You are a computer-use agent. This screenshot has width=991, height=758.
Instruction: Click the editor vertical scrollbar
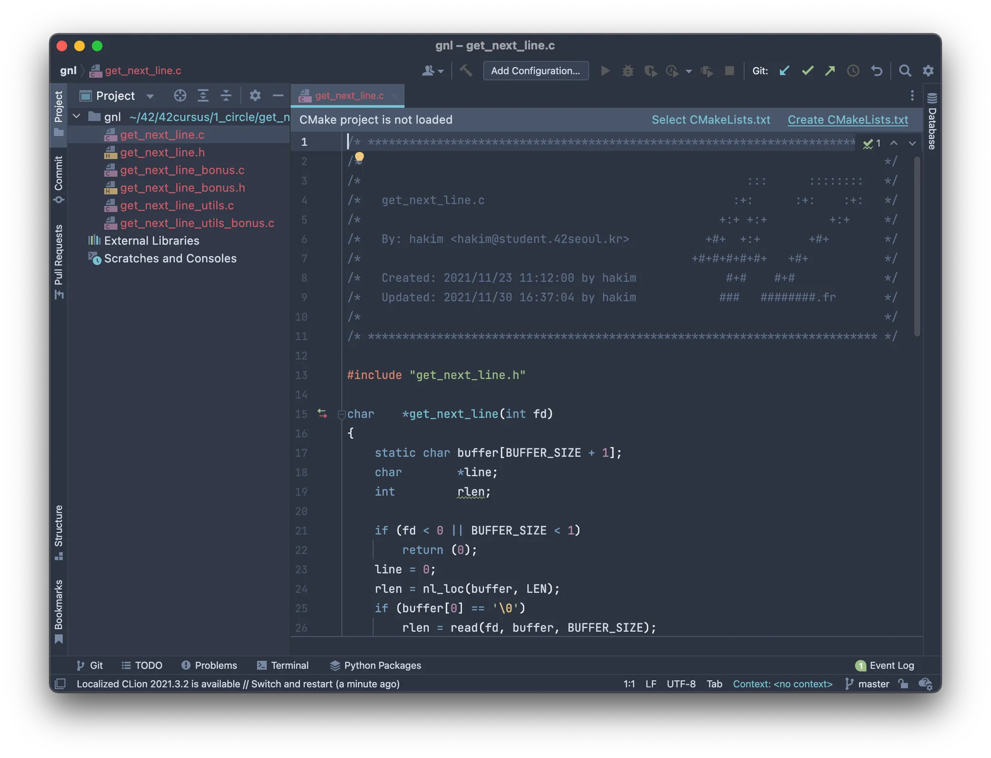point(917,247)
